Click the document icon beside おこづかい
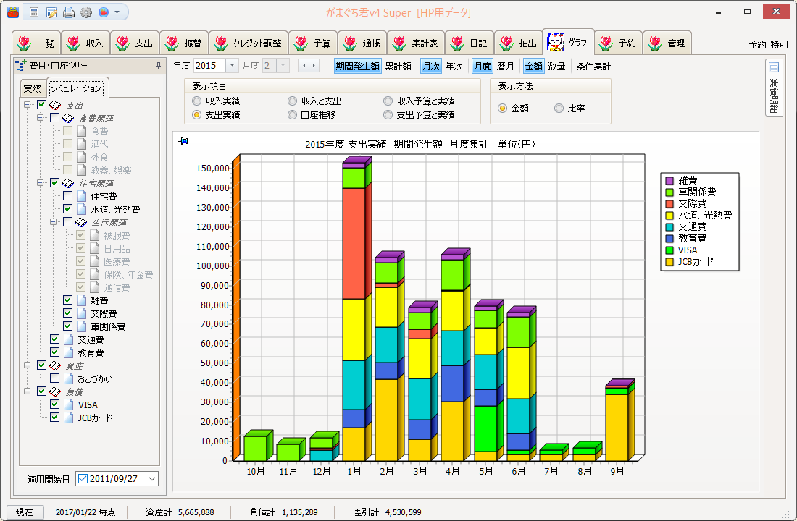The height and width of the screenshot is (521, 797). point(69,378)
